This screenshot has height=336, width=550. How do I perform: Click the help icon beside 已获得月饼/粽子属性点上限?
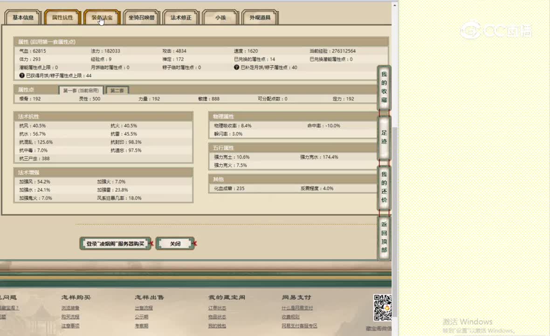click(x=22, y=76)
